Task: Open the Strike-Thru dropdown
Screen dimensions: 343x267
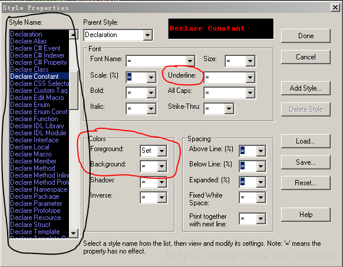Action: point(229,108)
